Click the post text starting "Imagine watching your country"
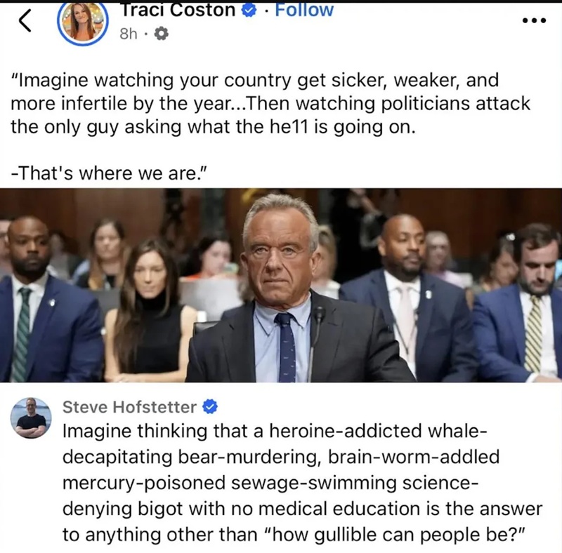This screenshot has height=553, width=562. [270, 103]
